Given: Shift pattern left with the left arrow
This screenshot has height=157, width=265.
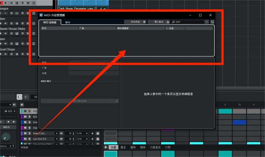Looking at the screenshot, I should tap(8, 122).
